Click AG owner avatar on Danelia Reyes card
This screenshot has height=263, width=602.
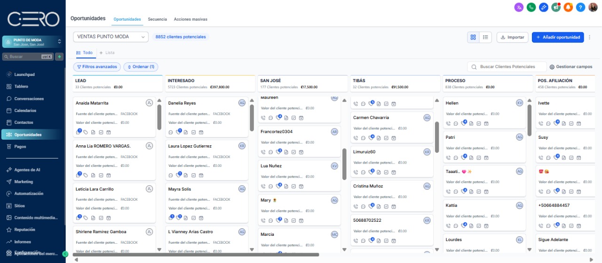(x=242, y=103)
